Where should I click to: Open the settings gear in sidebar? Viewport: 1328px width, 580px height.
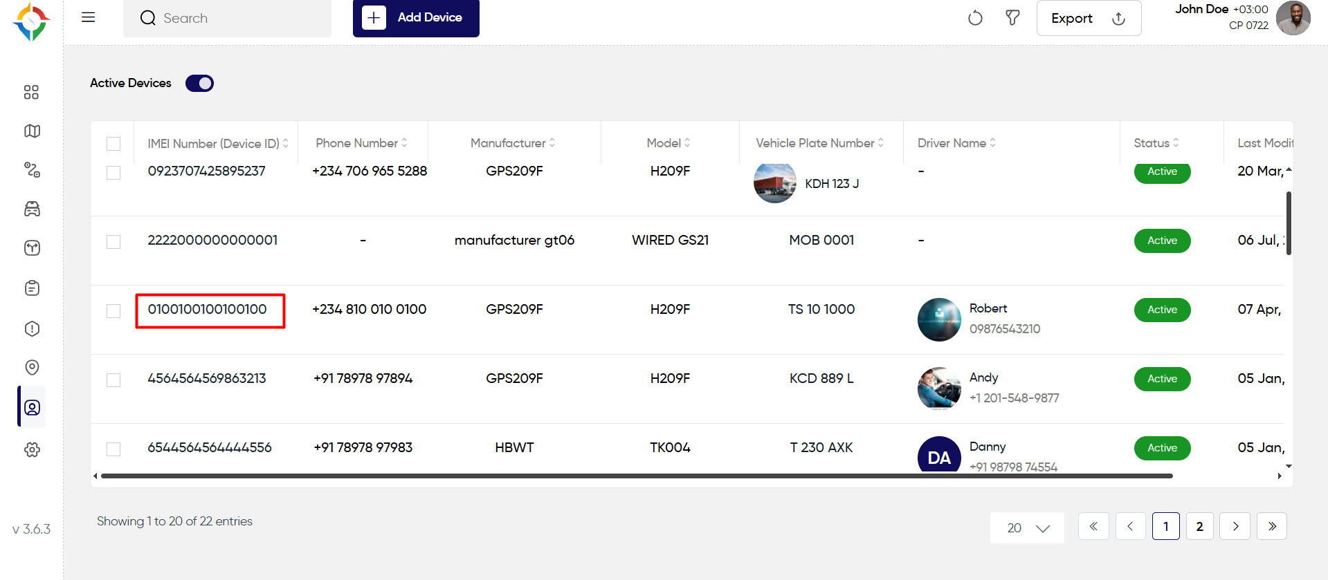(x=32, y=449)
